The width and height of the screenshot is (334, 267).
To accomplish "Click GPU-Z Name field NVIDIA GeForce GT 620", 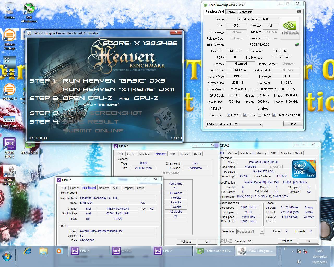I will [252, 19].
